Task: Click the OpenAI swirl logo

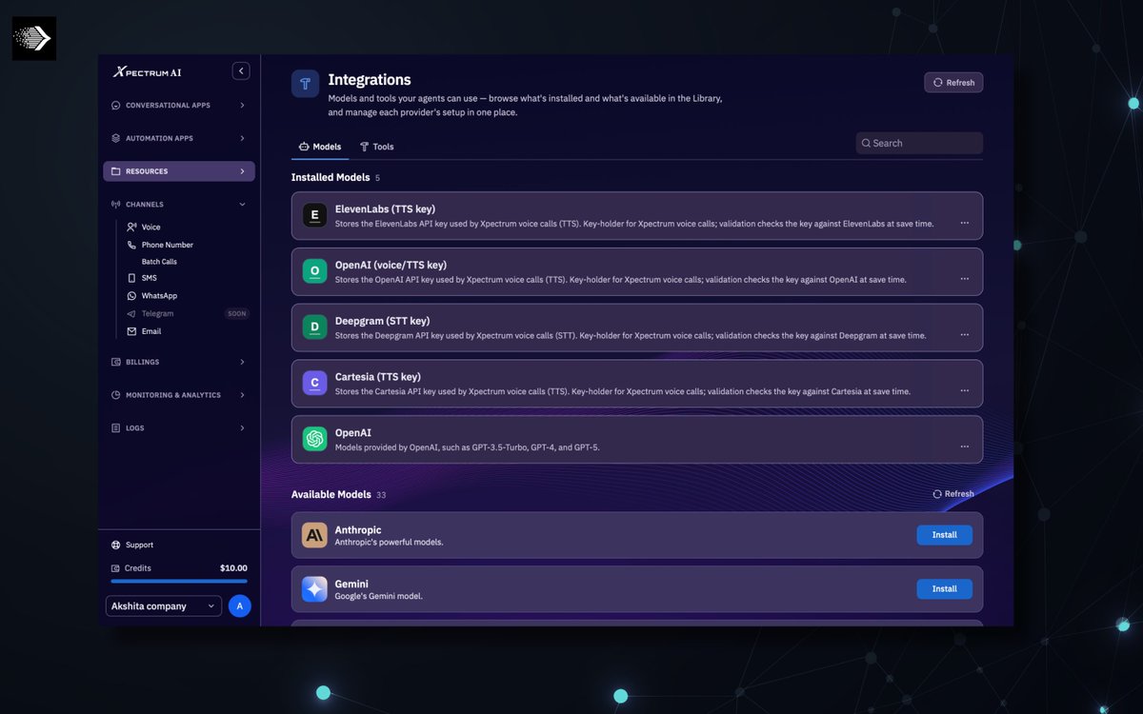Action: click(x=314, y=439)
